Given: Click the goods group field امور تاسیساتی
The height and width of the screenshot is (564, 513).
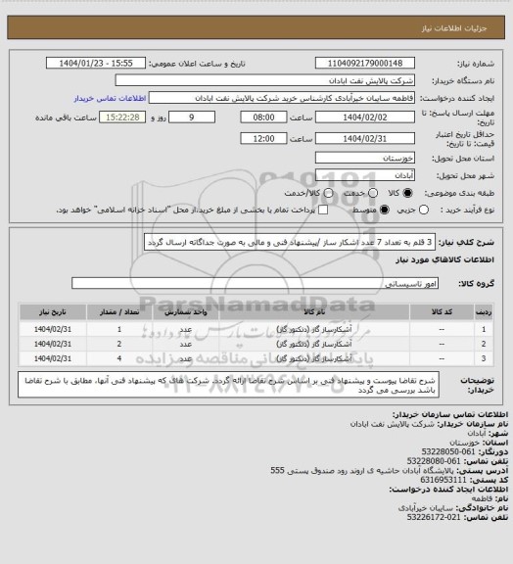Looking at the screenshot, I should click(255, 283).
